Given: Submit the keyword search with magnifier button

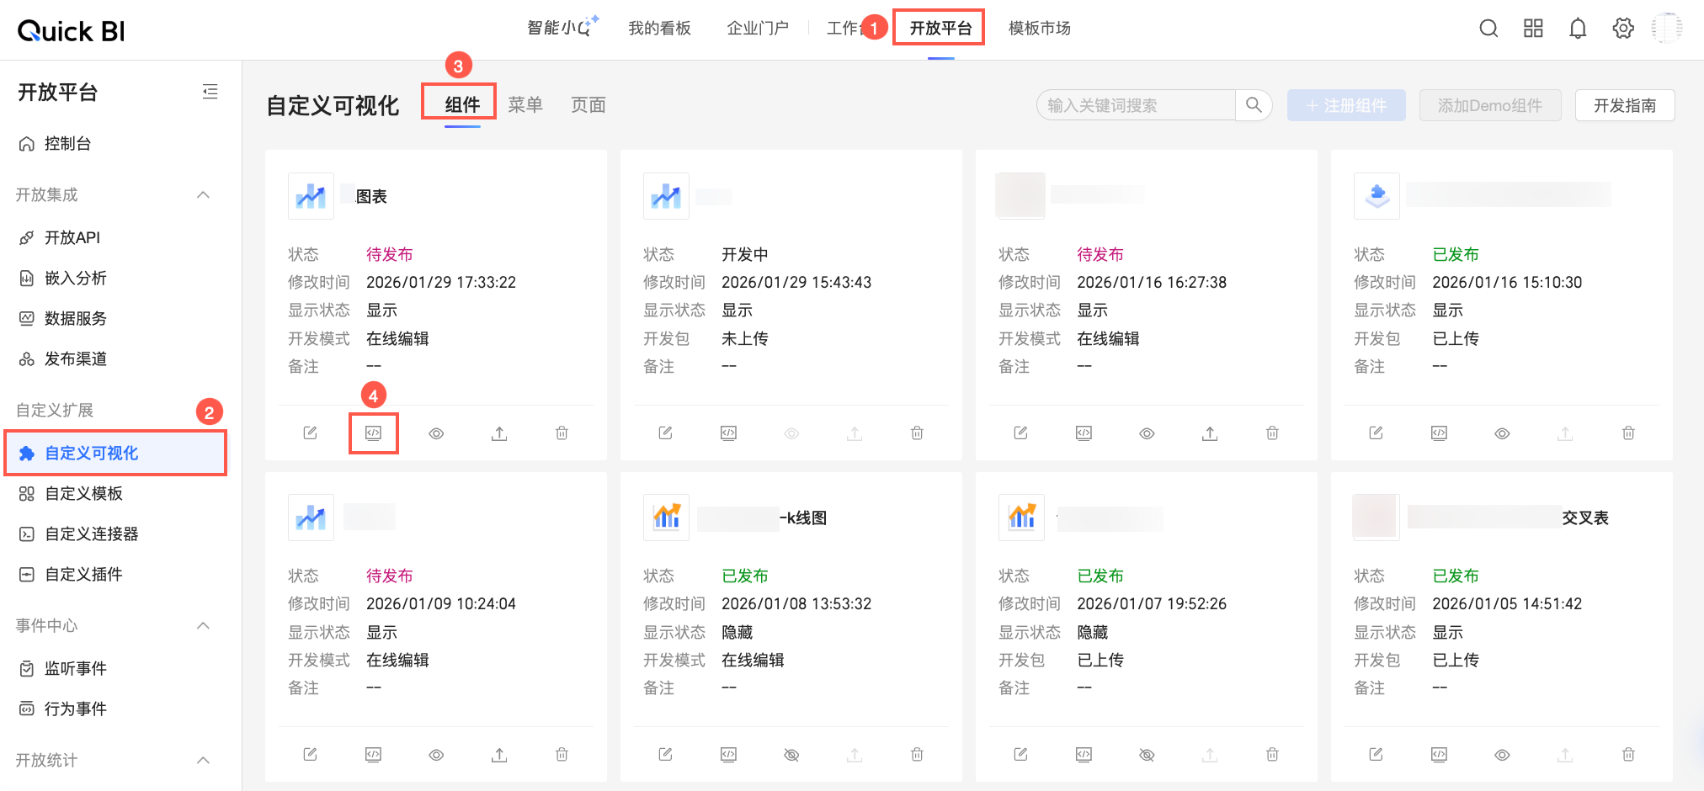Looking at the screenshot, I should click(1254, 105).
